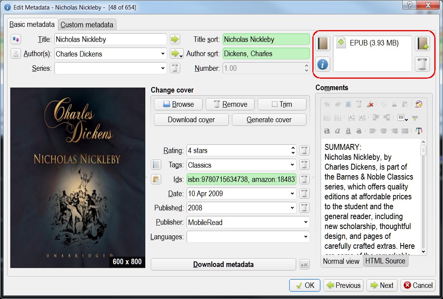This screenshot has width=443, height=299.
Task: Open the tag editor icon beside Tags
Action: [x=156, y=165]
